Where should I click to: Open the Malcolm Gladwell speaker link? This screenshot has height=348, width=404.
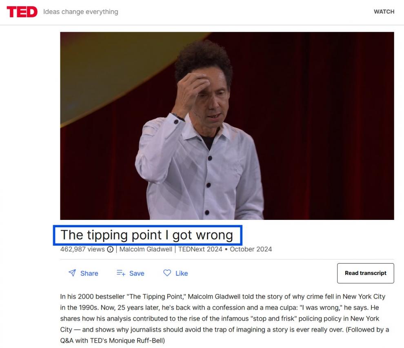[x=146, y=249]
